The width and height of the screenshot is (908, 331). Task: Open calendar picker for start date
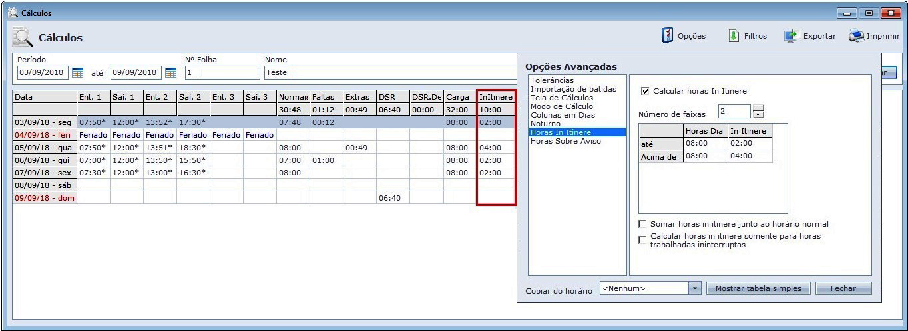(77, 72)
